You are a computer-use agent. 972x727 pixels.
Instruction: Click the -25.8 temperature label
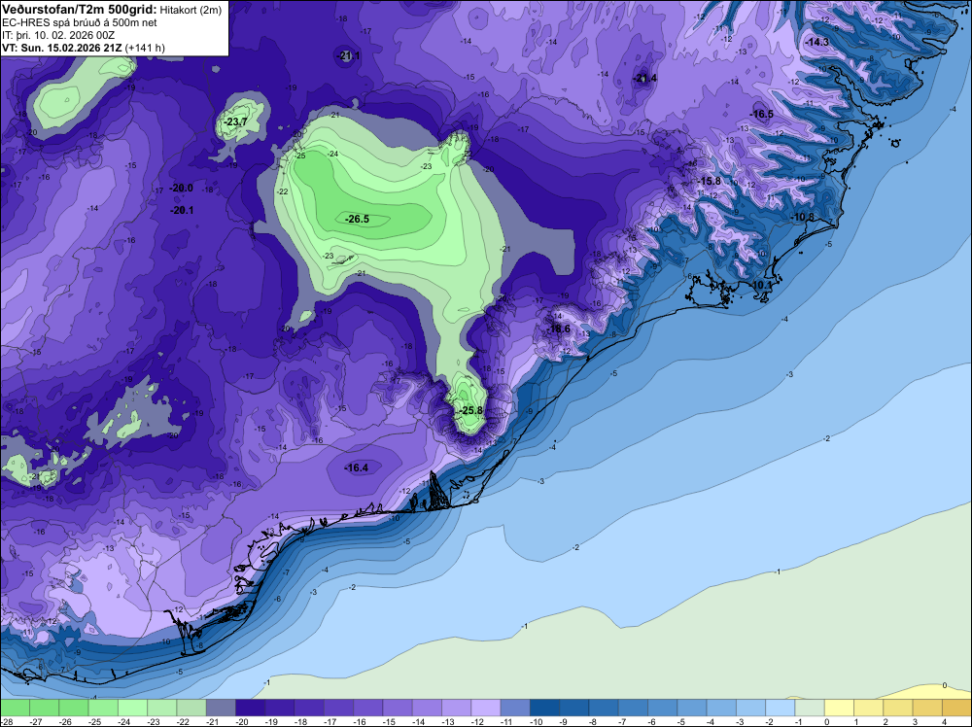(471, 410)
